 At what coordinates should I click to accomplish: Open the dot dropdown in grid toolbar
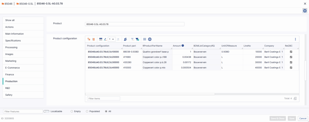pyautogui.click(x=111, y=39)
